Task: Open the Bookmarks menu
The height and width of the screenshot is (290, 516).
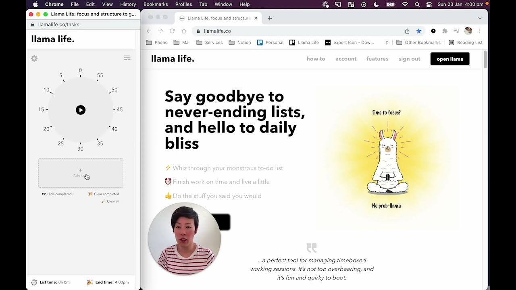Action: 156,4
